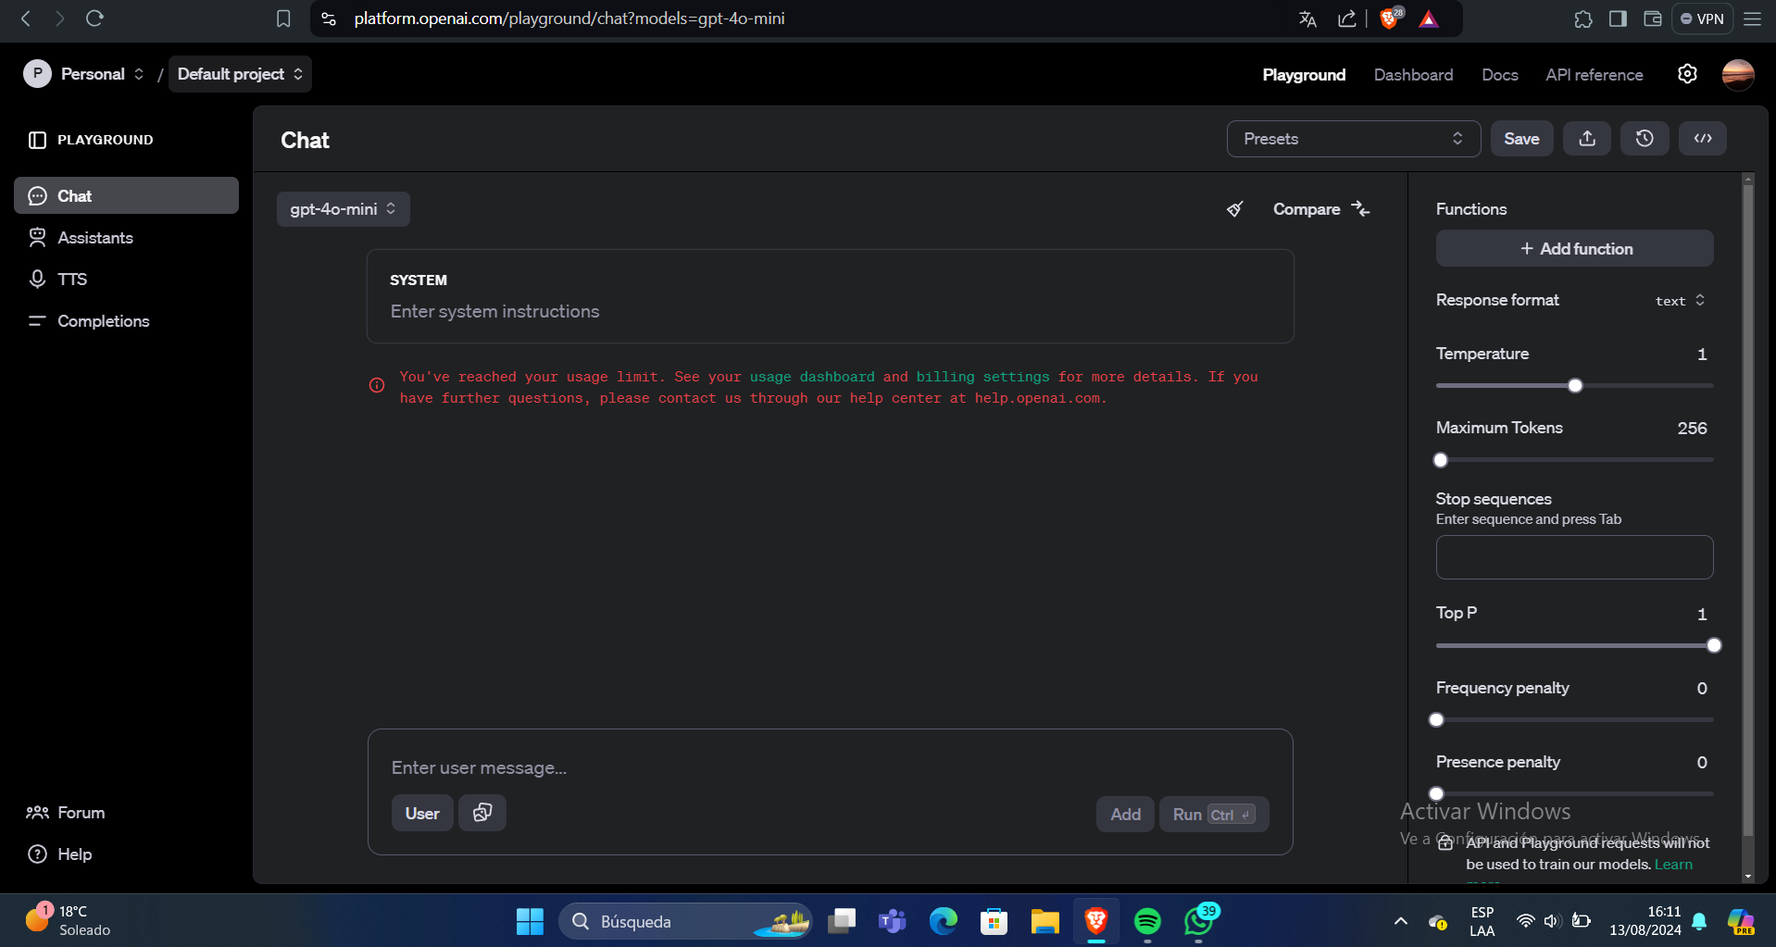1776x947 pixels.
Task: Click the Windows taskbar search box
Action: point(685,921)
